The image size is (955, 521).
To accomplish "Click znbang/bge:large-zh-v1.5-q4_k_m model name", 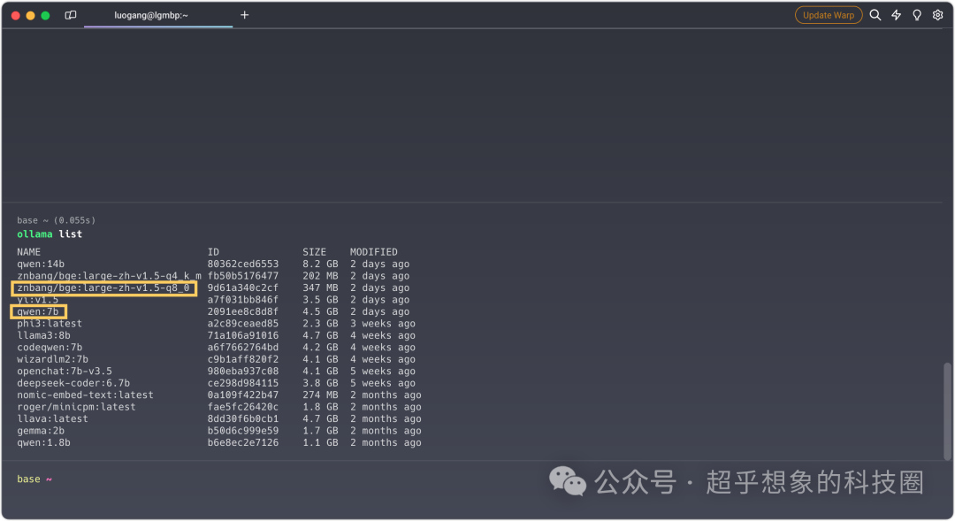I will [x=109, y=276].
